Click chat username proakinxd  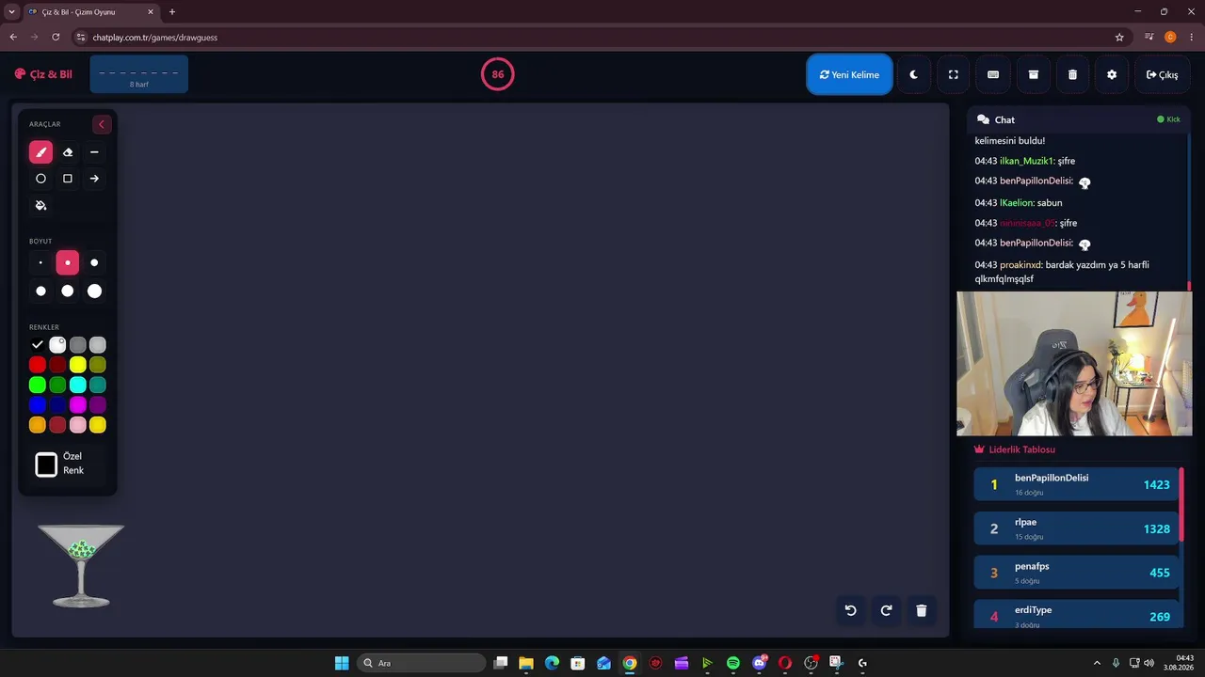1020,264
